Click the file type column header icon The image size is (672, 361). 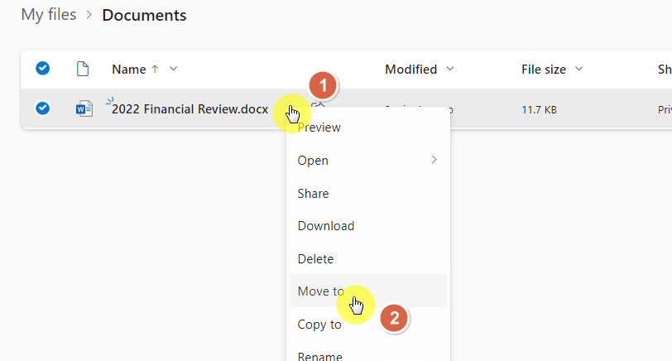(x=83, y=69)
